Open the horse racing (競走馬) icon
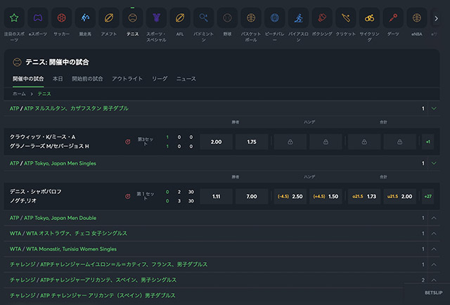Viewport: 450px width, 305px height. (85, 18)
